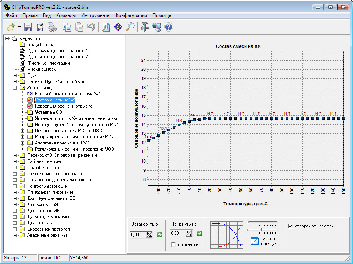Click the magnifying glass search icon
The height and width of the screenshot is (264, 353).
click(x=130, y=27)
